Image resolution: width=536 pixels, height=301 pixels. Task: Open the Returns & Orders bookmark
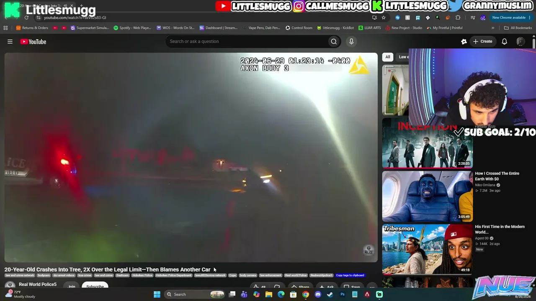pyautogui.click(x=32, y=28)
